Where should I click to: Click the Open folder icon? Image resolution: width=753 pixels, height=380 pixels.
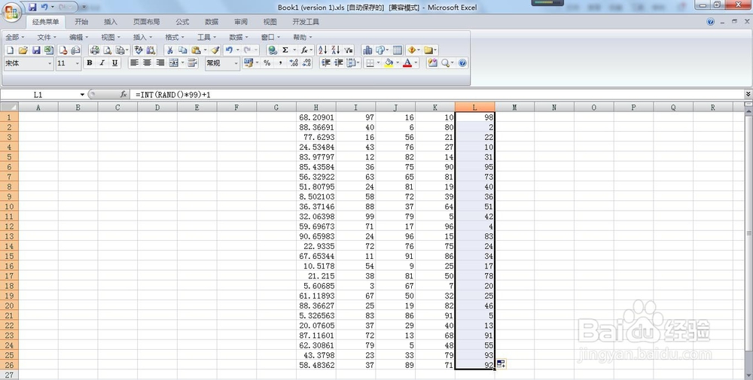[x=23, y=50]
